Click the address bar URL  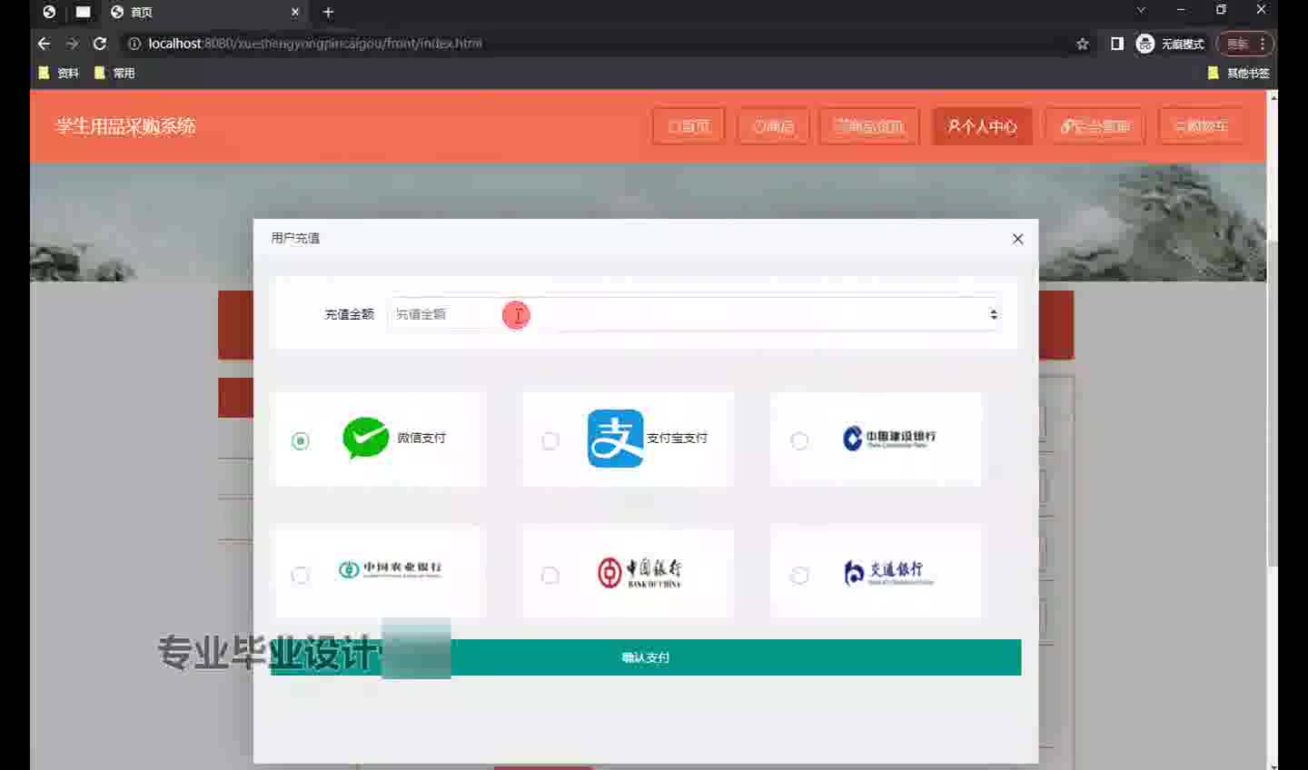(314, 44)
